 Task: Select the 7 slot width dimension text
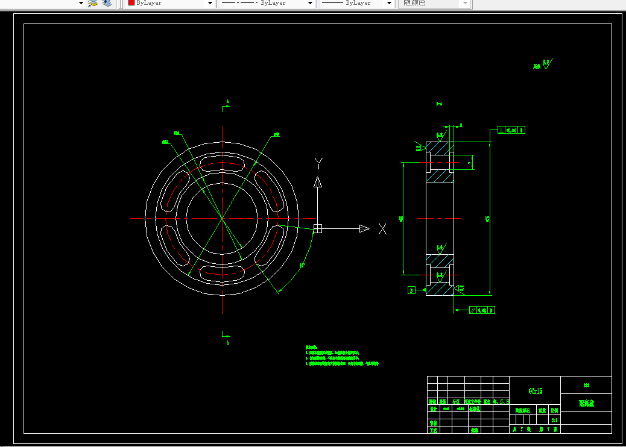point(470,162)
